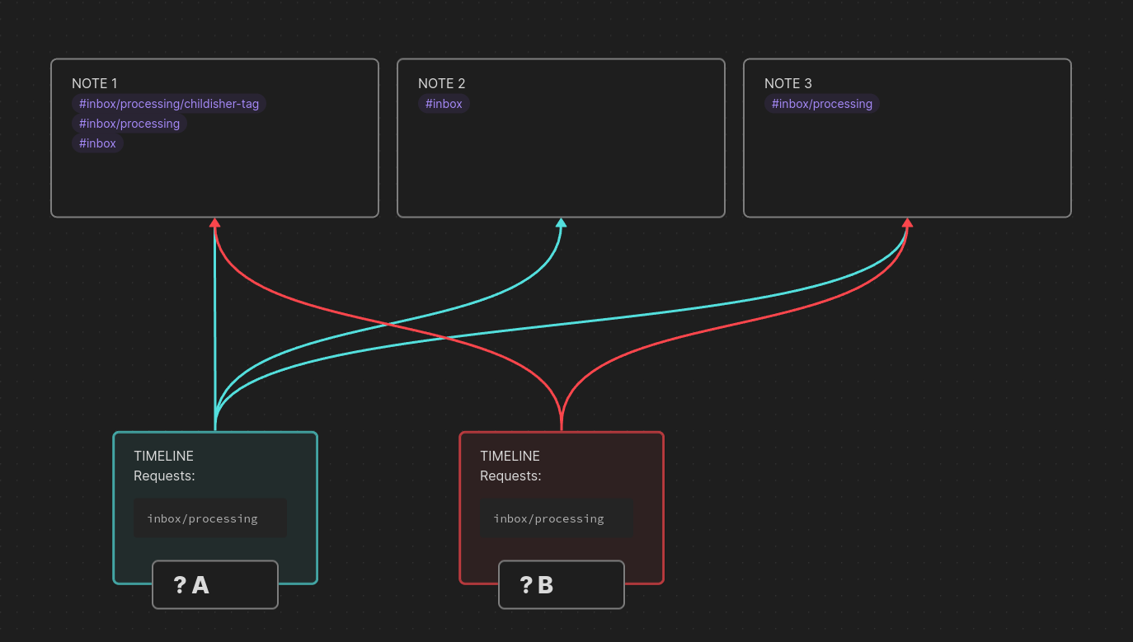Screen dimensions: 1133x642
Task: Click the inbox/processing query field in Timeline B
Action: (x=556, y=518)
